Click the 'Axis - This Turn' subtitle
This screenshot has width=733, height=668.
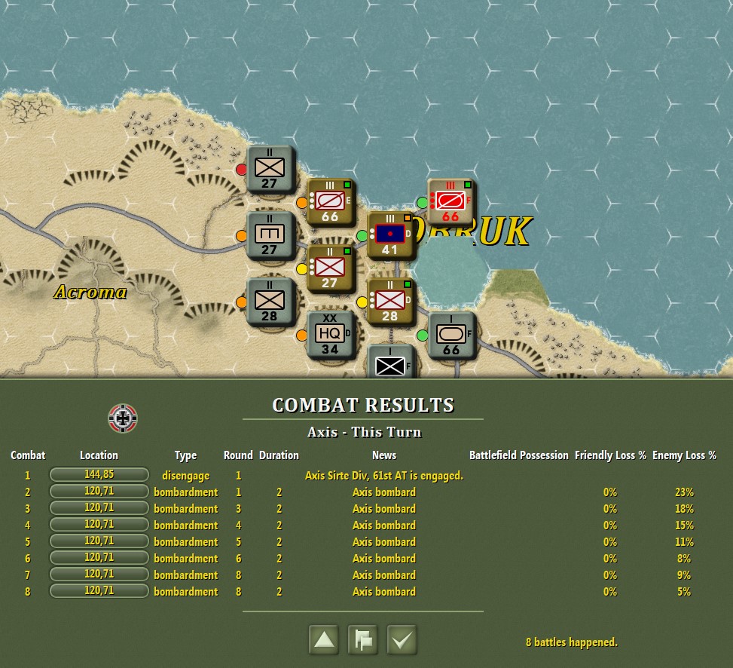[x=364, y=432]
